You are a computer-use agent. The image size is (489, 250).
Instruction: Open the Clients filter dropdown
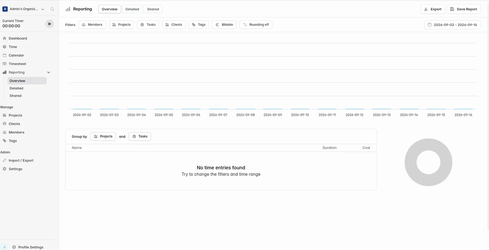[174, 25]
